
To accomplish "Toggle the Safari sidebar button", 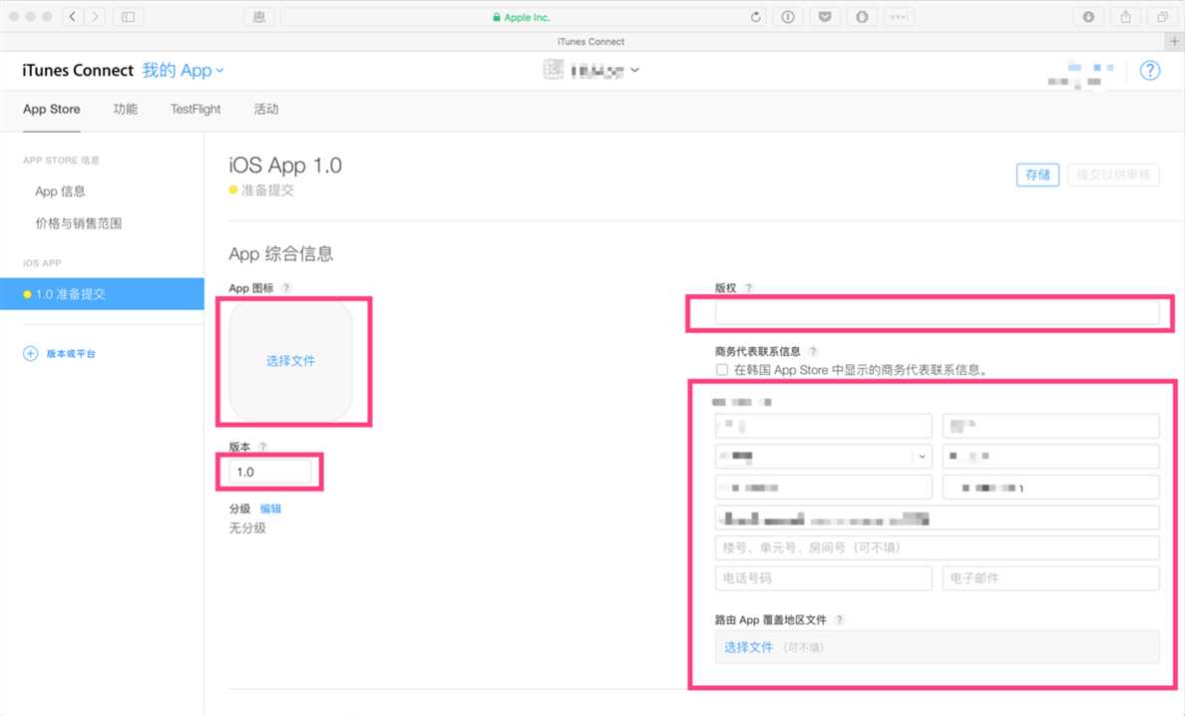I will 128,17.
